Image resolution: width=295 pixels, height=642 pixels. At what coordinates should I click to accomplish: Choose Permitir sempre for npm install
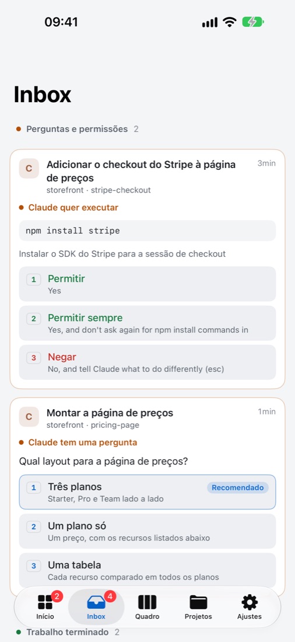tap(147, 323)
